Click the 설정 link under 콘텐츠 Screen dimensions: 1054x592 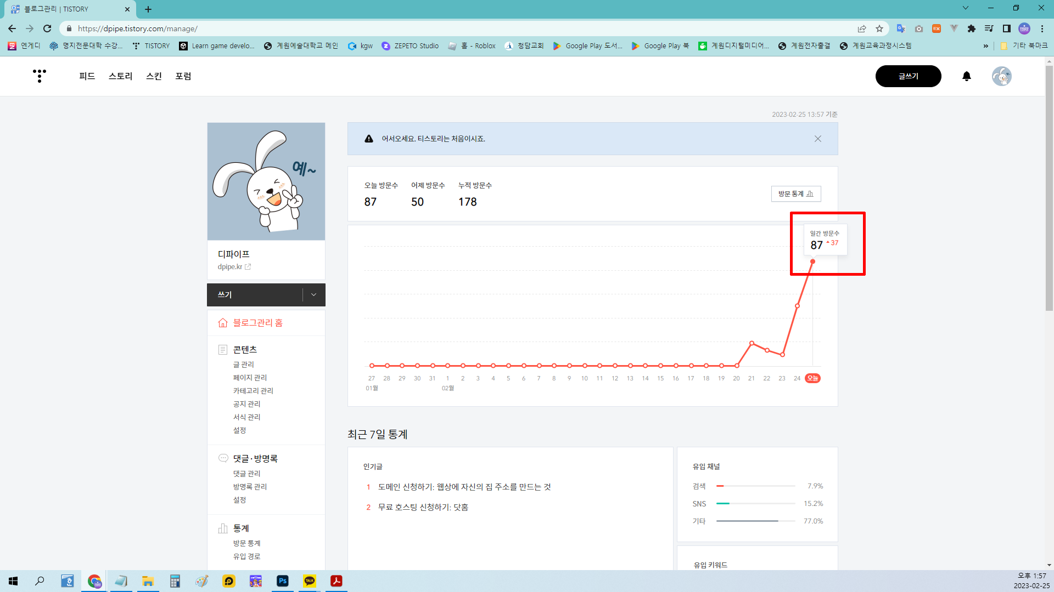[239, 430]
